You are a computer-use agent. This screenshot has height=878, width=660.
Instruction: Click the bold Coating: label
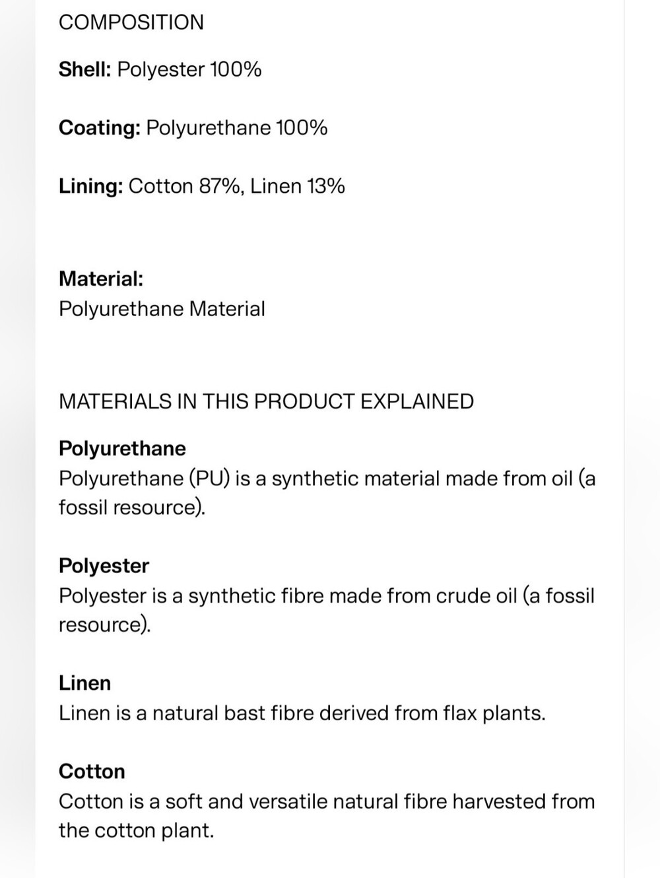pyautogui.click(x=100, y=127)
